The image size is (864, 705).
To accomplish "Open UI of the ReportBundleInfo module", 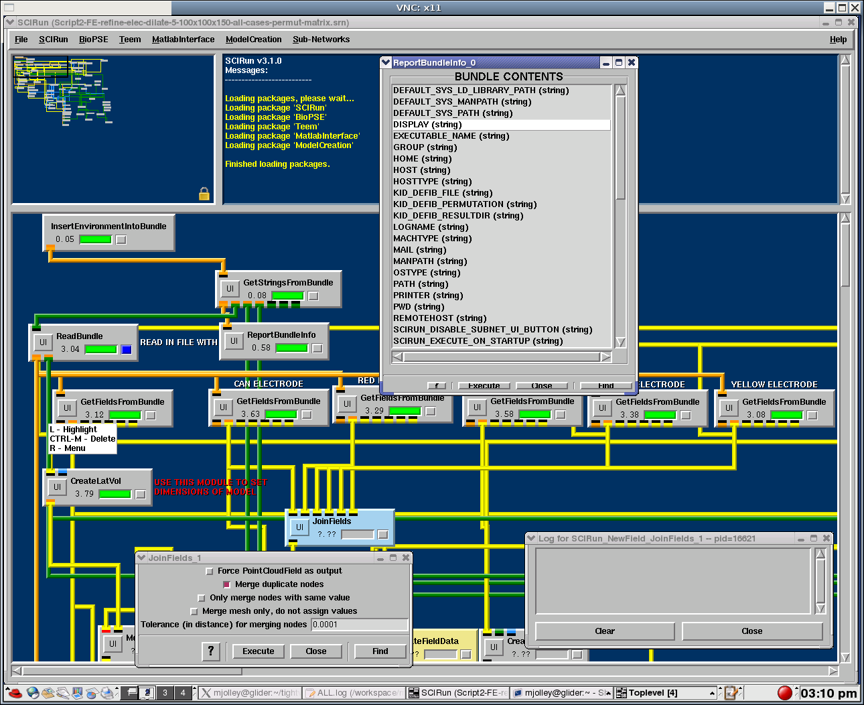I will coord(234,341).
